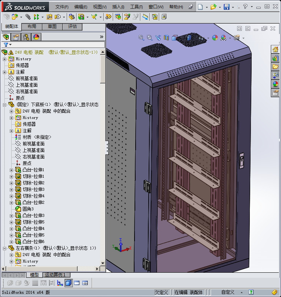Open the DisplayManager color ball tab icon
The image size is (281, 297).
click(x=36, y=37)
